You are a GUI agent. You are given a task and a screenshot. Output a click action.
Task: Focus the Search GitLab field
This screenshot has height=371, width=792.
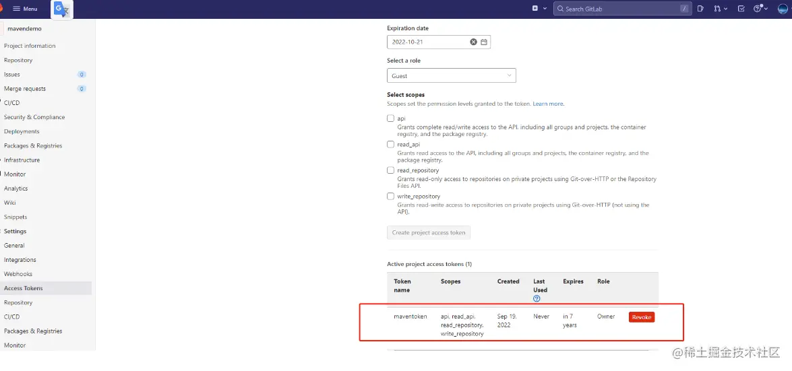click(x=622, y=9)
